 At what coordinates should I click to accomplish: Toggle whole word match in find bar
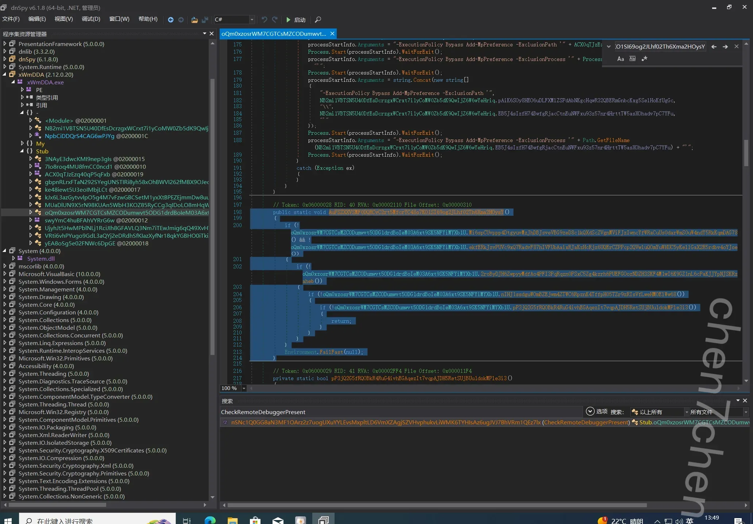pos(632,59)
